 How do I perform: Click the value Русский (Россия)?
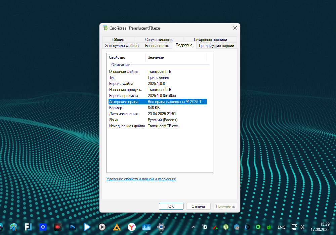coord(163,120)
